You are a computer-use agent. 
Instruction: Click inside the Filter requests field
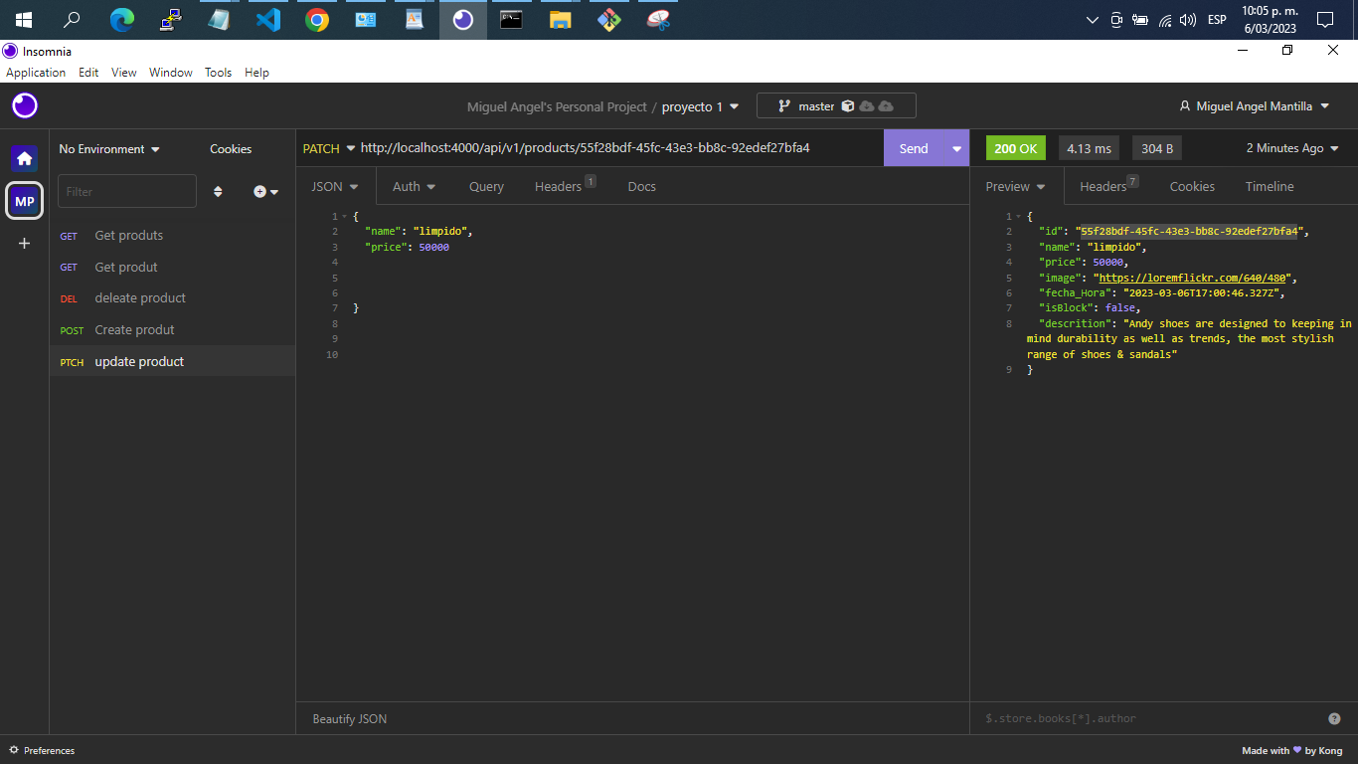pyautogui.click(x=126, y=191)
